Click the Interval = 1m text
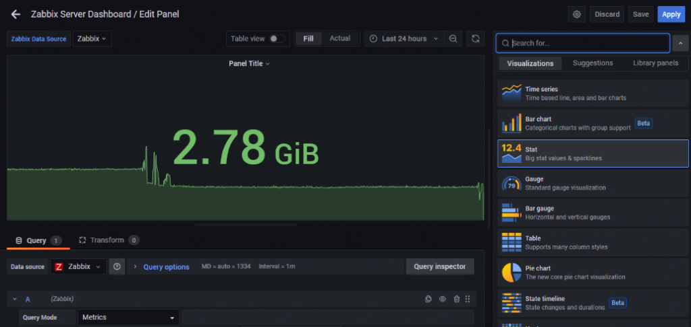 click(276, 267)
